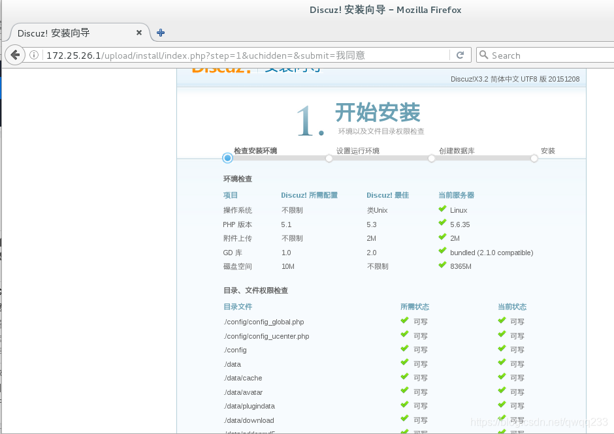Click the 8365M disk space value
The image size is (614, 434).
461,266
